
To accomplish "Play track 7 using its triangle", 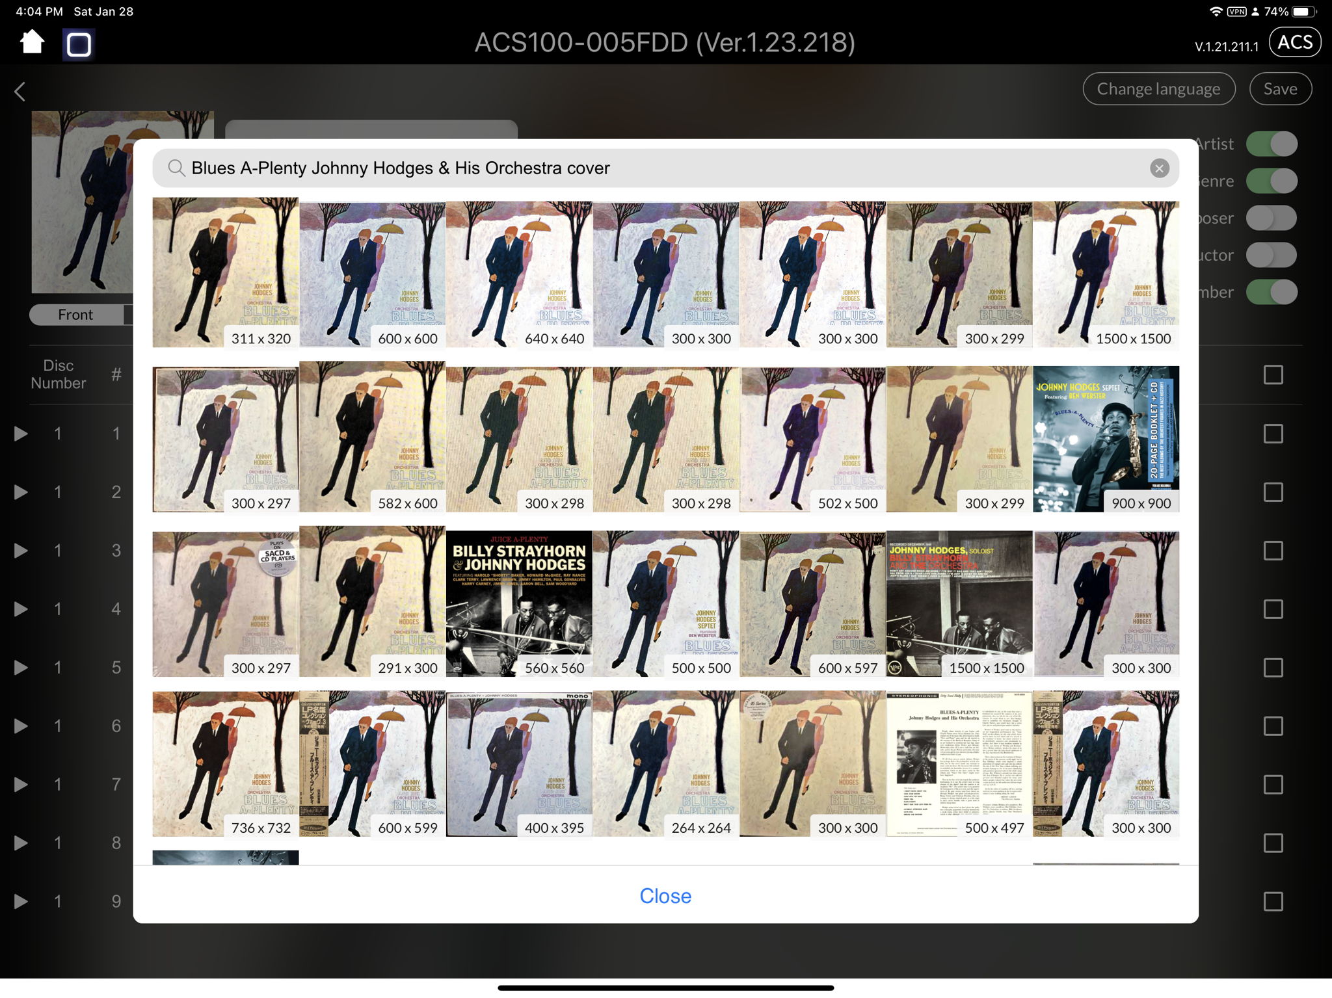I will (x=21, y=785).
